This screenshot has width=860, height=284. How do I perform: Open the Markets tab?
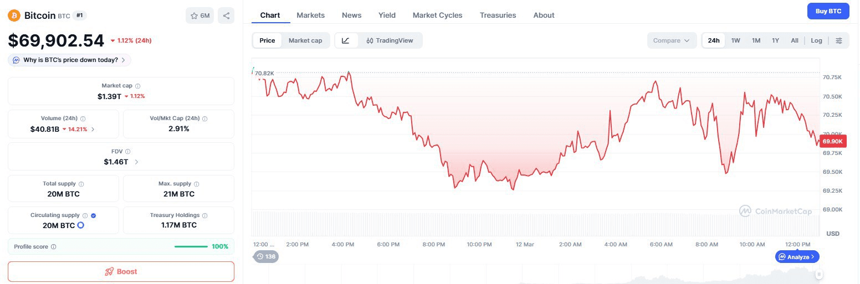pyautogui.click(x=310, y=15)
